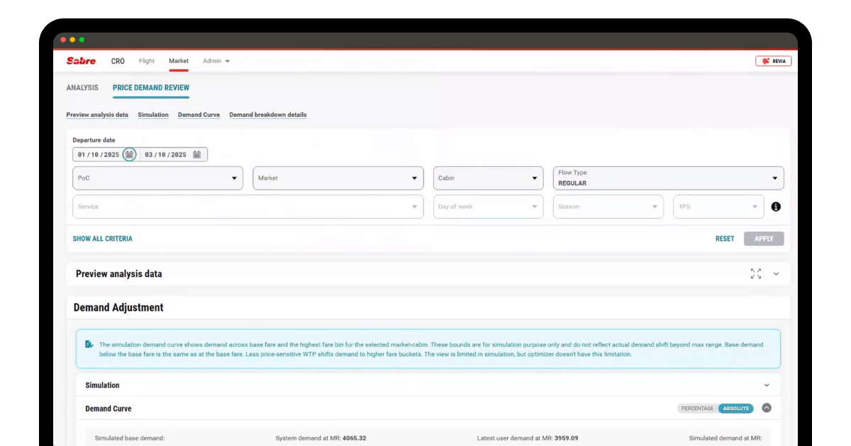Screen dimensions: 851x446
Task: Click the note icon in the simulation info banner
Action: (88, 344)
